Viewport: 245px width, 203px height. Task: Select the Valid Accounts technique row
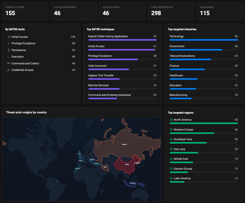click(x=122, y=67)
